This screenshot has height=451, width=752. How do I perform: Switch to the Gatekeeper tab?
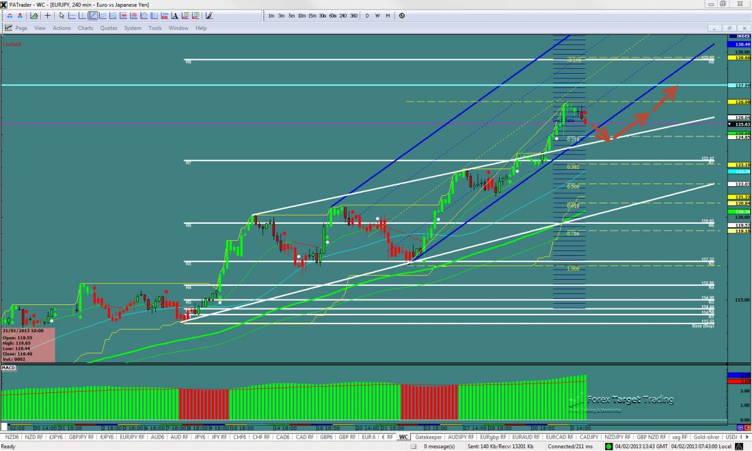tap(429, 437)
